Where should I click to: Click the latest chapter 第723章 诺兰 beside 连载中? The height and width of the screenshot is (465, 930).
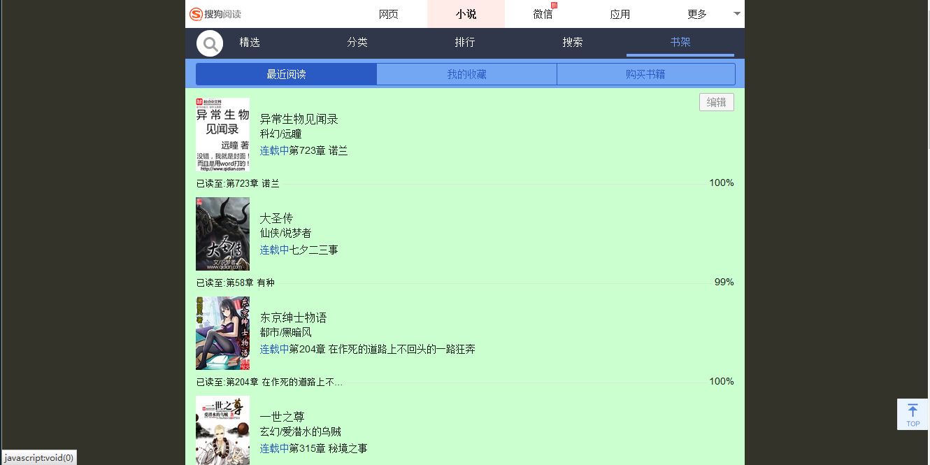pos(319,150)
